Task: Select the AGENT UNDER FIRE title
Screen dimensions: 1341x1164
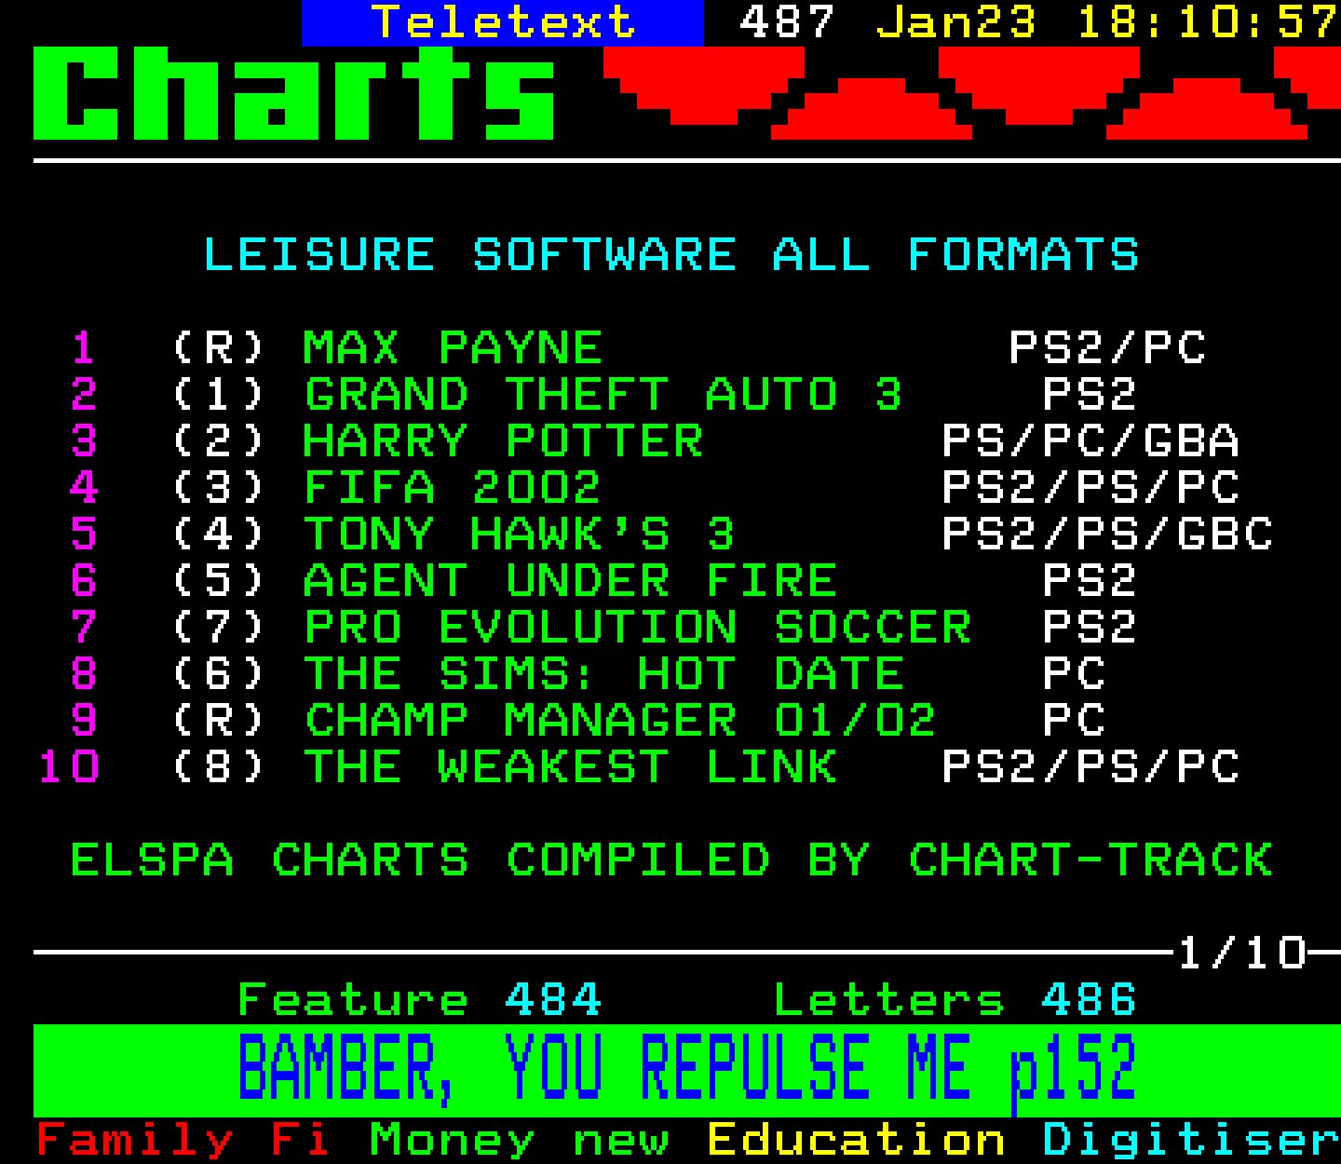Action: click(x=570, y=581)
